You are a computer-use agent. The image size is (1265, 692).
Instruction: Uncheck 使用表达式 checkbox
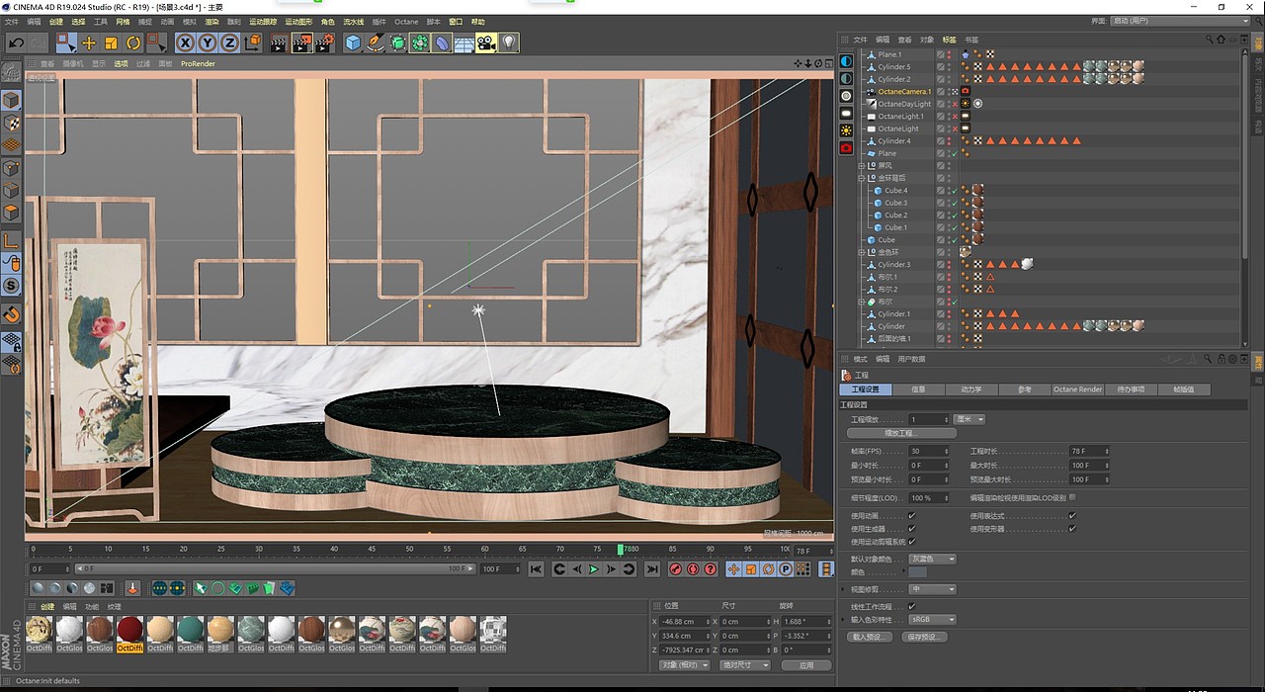[x=1072, y=516]
